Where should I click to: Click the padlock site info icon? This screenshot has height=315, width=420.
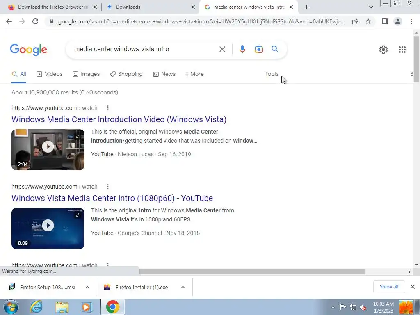point(52,21)
